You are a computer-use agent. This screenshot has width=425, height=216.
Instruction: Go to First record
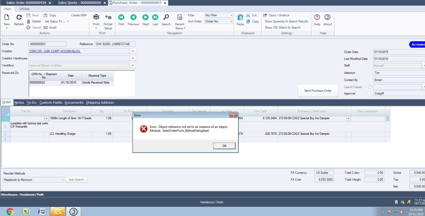coord(121,17)
